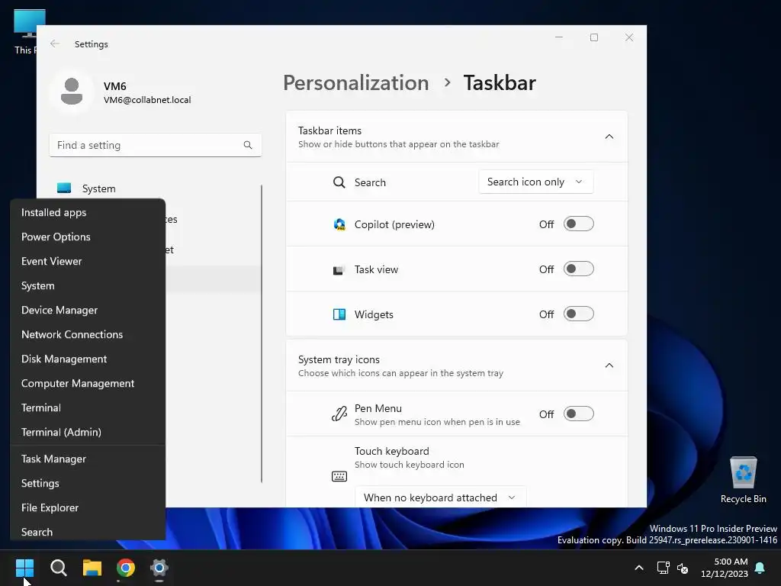Image resolution: width=781 pixels, height=586 pixels.
Task: Choose Installed apps from context menu
Action: pos(88,212)
